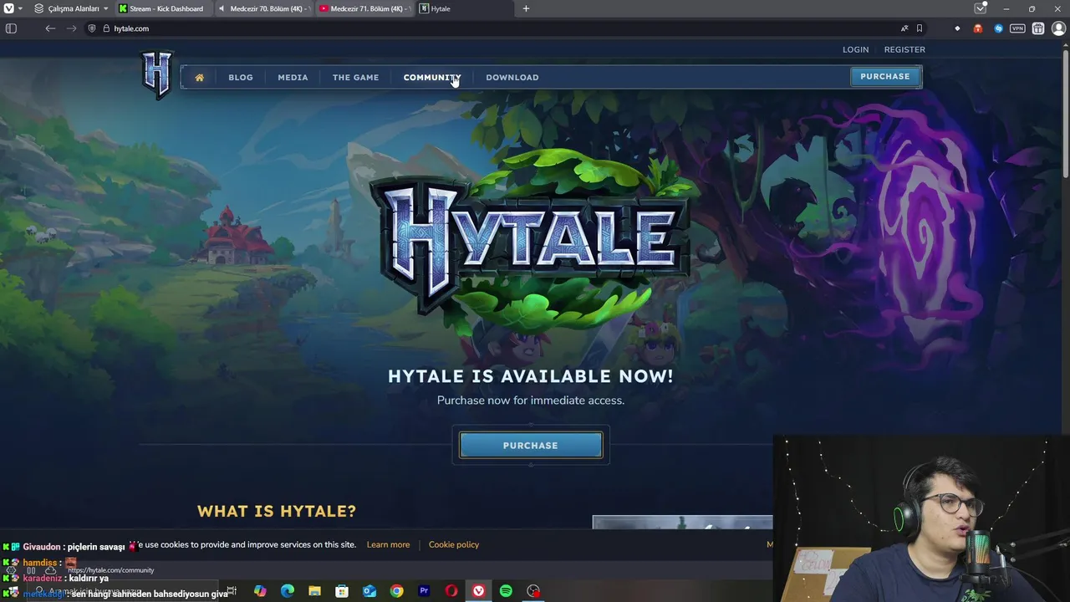
Task: Open the Cookie policy link
Action: coord(454,544)
